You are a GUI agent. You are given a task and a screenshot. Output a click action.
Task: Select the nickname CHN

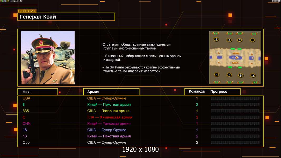pyautogui.click(x=27, y=124)
